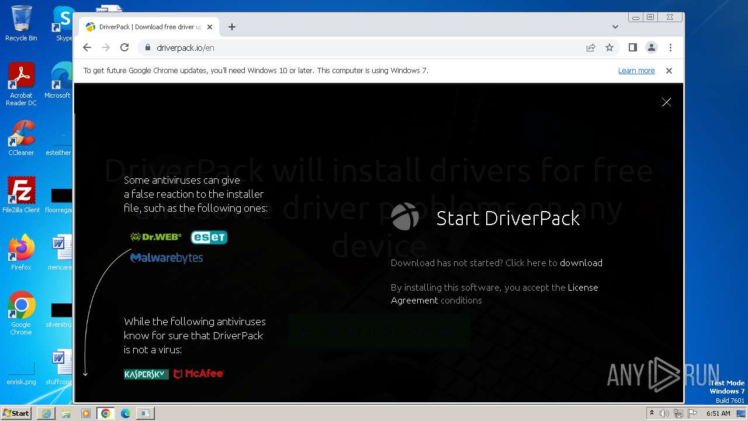Reload the DriverPack page
The width and height of the screenshot is (748, 421).
pos(124,47)
